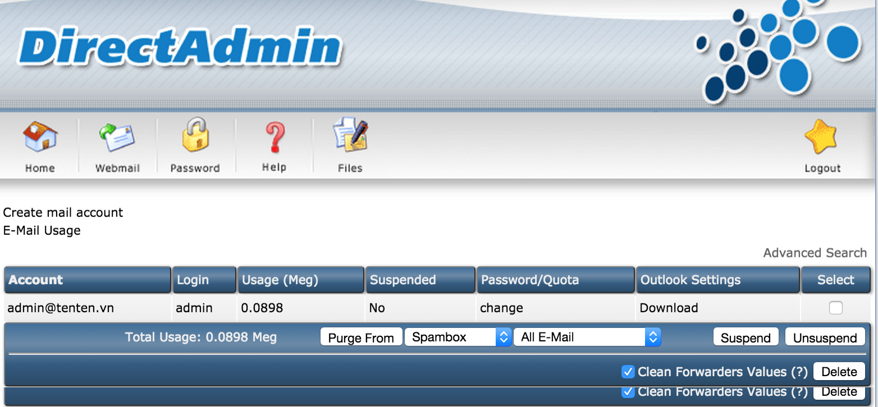This screenshot has height=407, width=878.
Task: Click the Logout star icon
Action: pyautogui.click(x=821, y=138)
